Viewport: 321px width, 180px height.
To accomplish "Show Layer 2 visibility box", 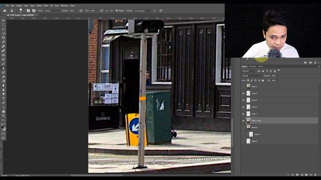I will tap(243, 86).
